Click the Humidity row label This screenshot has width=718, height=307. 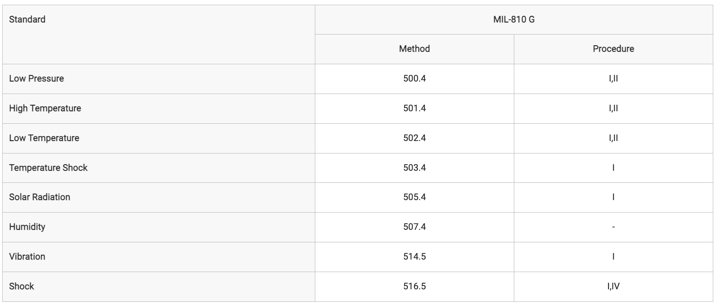tap(27, 227)
